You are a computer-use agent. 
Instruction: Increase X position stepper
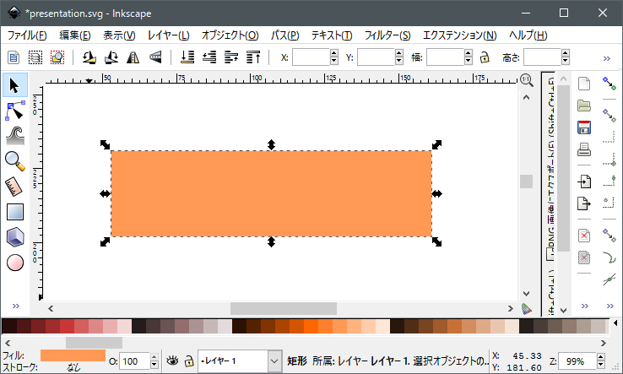pyautogui.click(x=334, y=53)
